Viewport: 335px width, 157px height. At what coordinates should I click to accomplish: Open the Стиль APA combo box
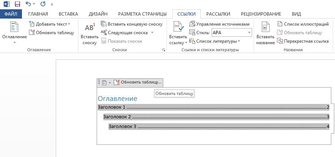[x=231, y=33]
